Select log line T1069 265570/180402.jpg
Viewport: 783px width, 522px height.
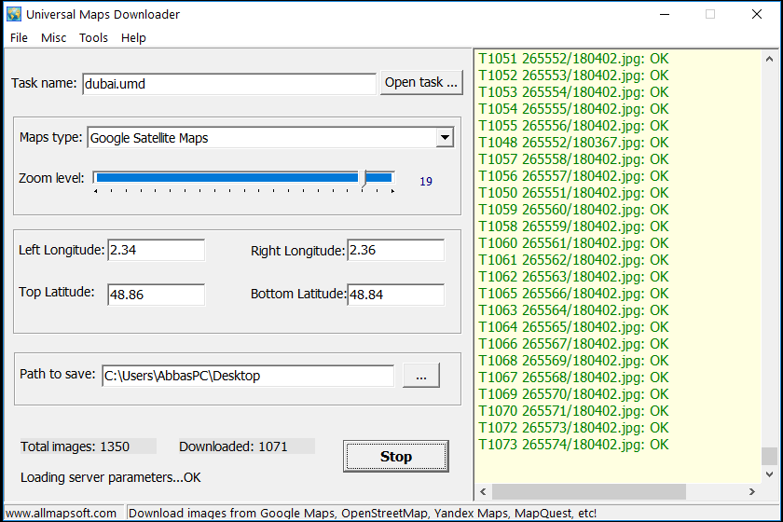point(573,394)
